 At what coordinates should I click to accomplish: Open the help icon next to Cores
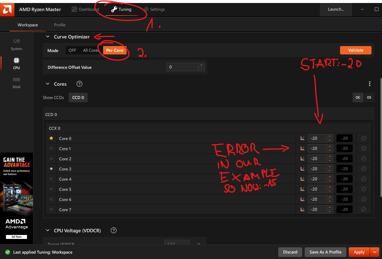(x=79, y=84)
